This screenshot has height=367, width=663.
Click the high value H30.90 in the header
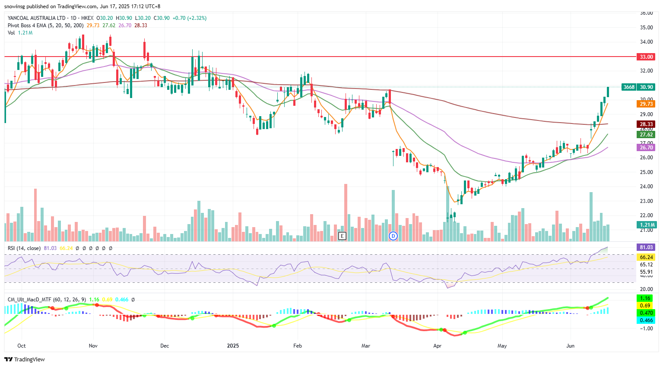pyautogui.click(x=124, y=18)
